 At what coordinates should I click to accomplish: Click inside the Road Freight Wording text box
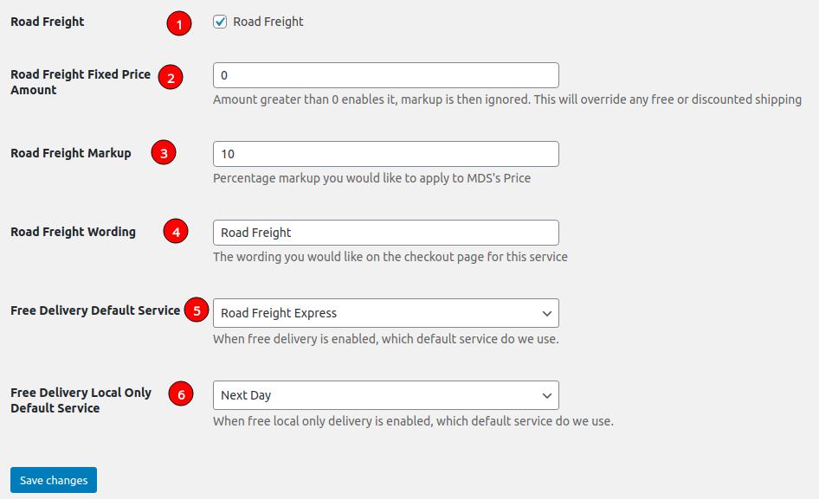(385, 232)
